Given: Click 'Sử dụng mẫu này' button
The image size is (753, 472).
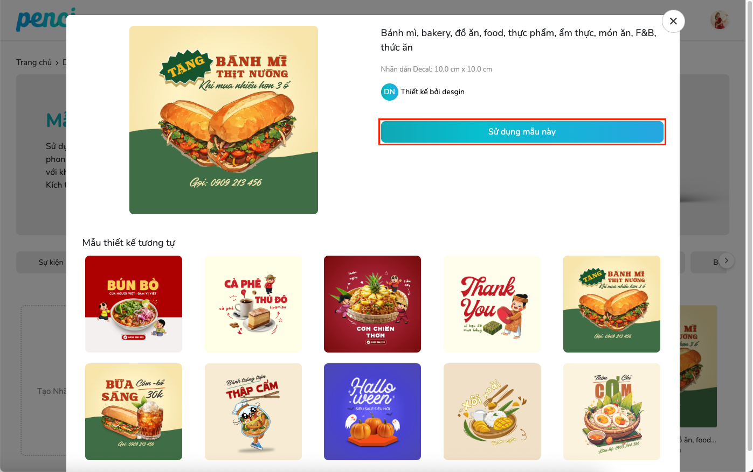Looking at the screenshot, I should click(522, 132).
